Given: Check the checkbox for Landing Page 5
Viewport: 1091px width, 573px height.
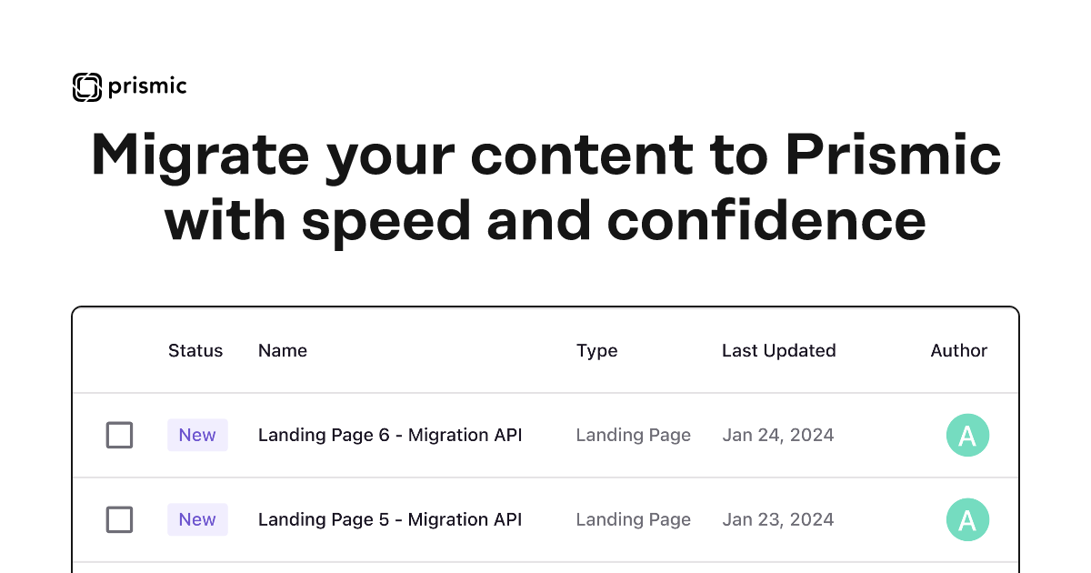Looking at the screenshot, I should point(119,519).
